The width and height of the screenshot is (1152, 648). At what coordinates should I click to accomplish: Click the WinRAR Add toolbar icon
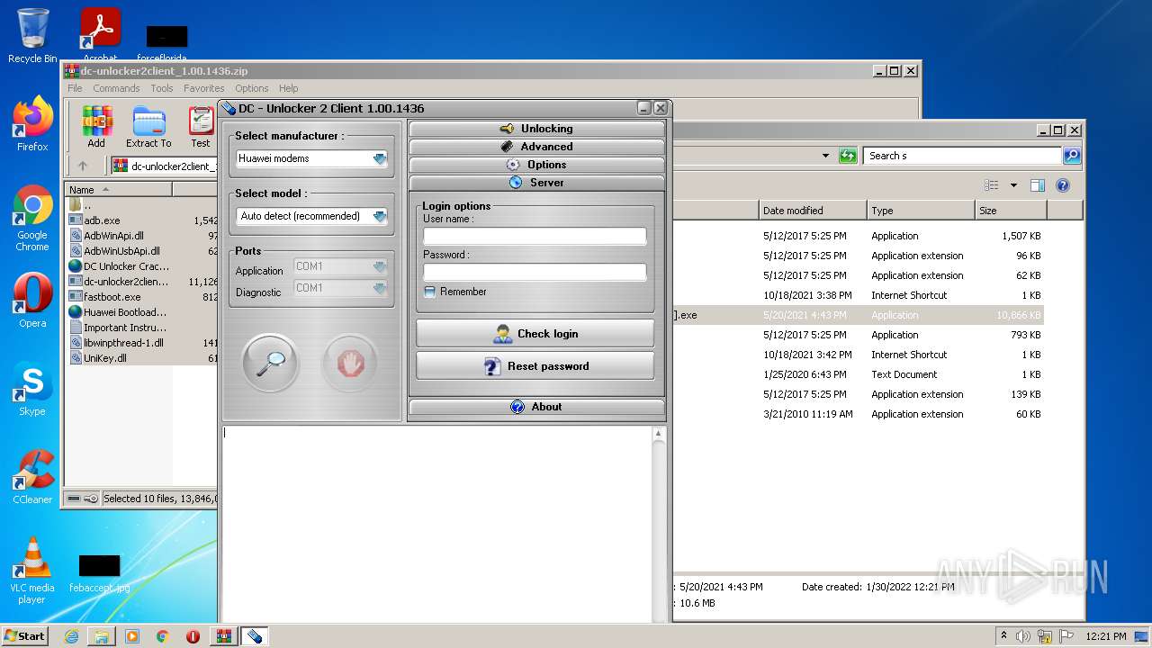coord(96,127)
